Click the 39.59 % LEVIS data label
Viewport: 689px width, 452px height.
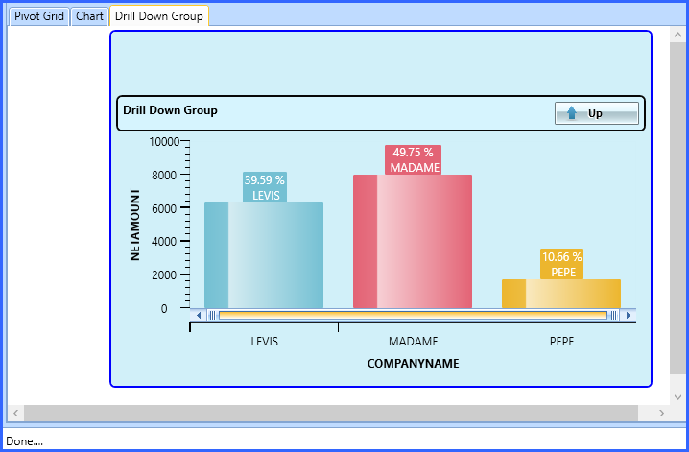tap(265, 187)
